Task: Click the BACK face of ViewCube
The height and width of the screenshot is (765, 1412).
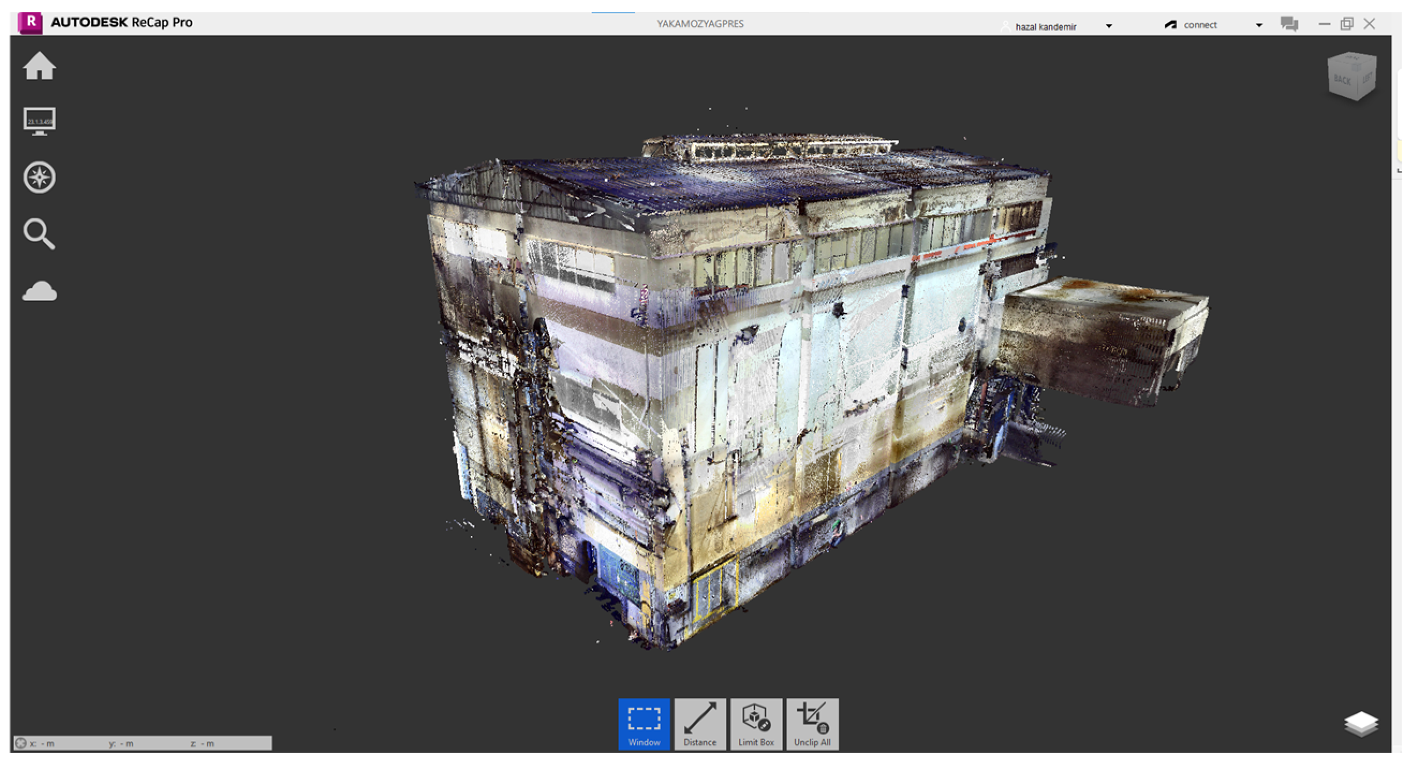Action: pyautogui.click(x=1342, y=80)
